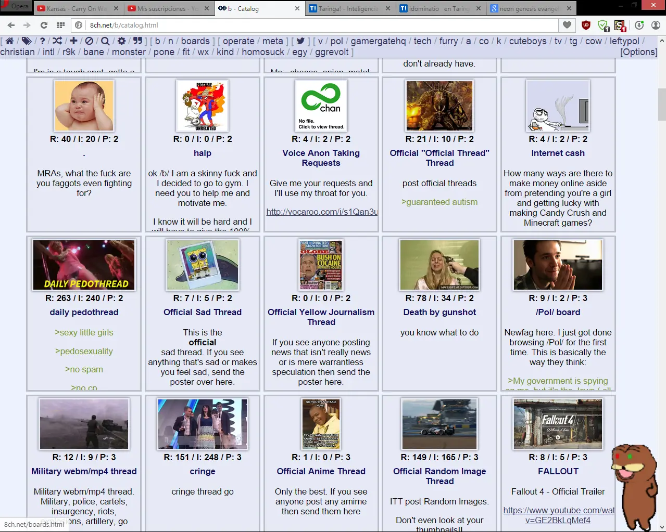The image size is (666, 532).
Task: Open the user profile icon
Action: [656, 25]
